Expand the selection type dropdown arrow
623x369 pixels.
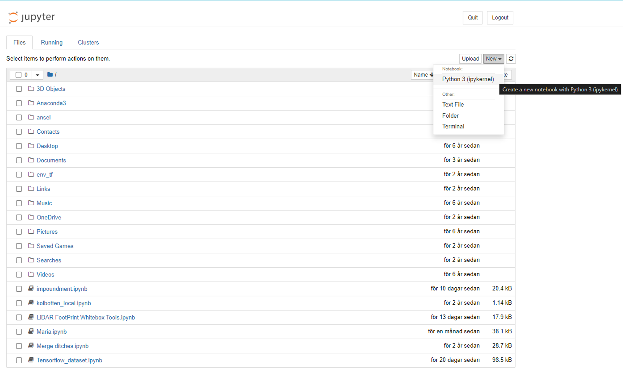(x=37, y=75)
